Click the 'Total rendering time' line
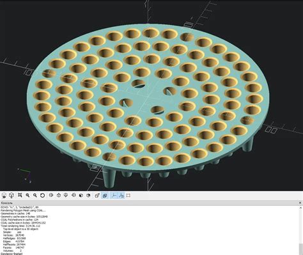The image size is (303, 255). click(x=20, y=226)
